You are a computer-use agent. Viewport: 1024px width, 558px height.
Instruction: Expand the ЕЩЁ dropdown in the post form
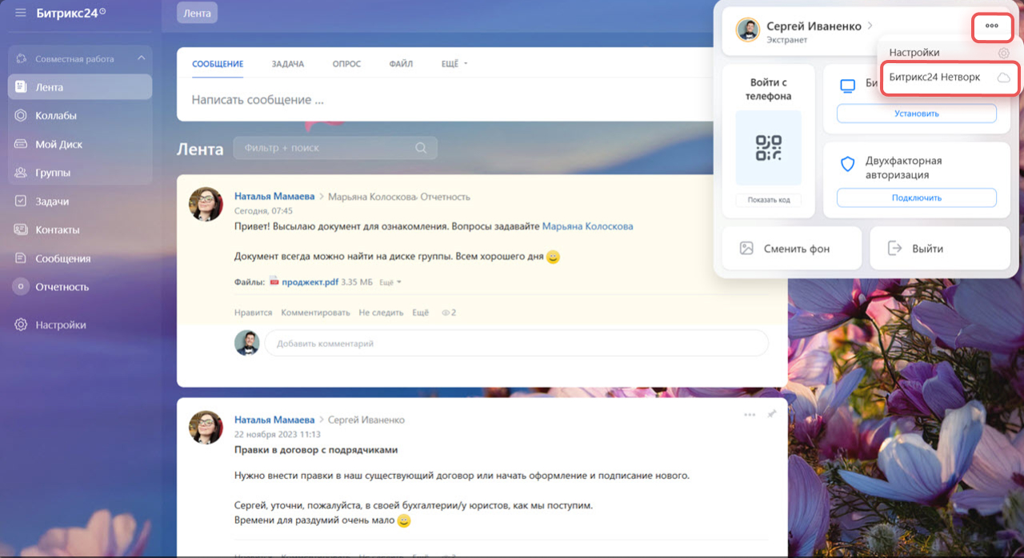tap(454, 64)
